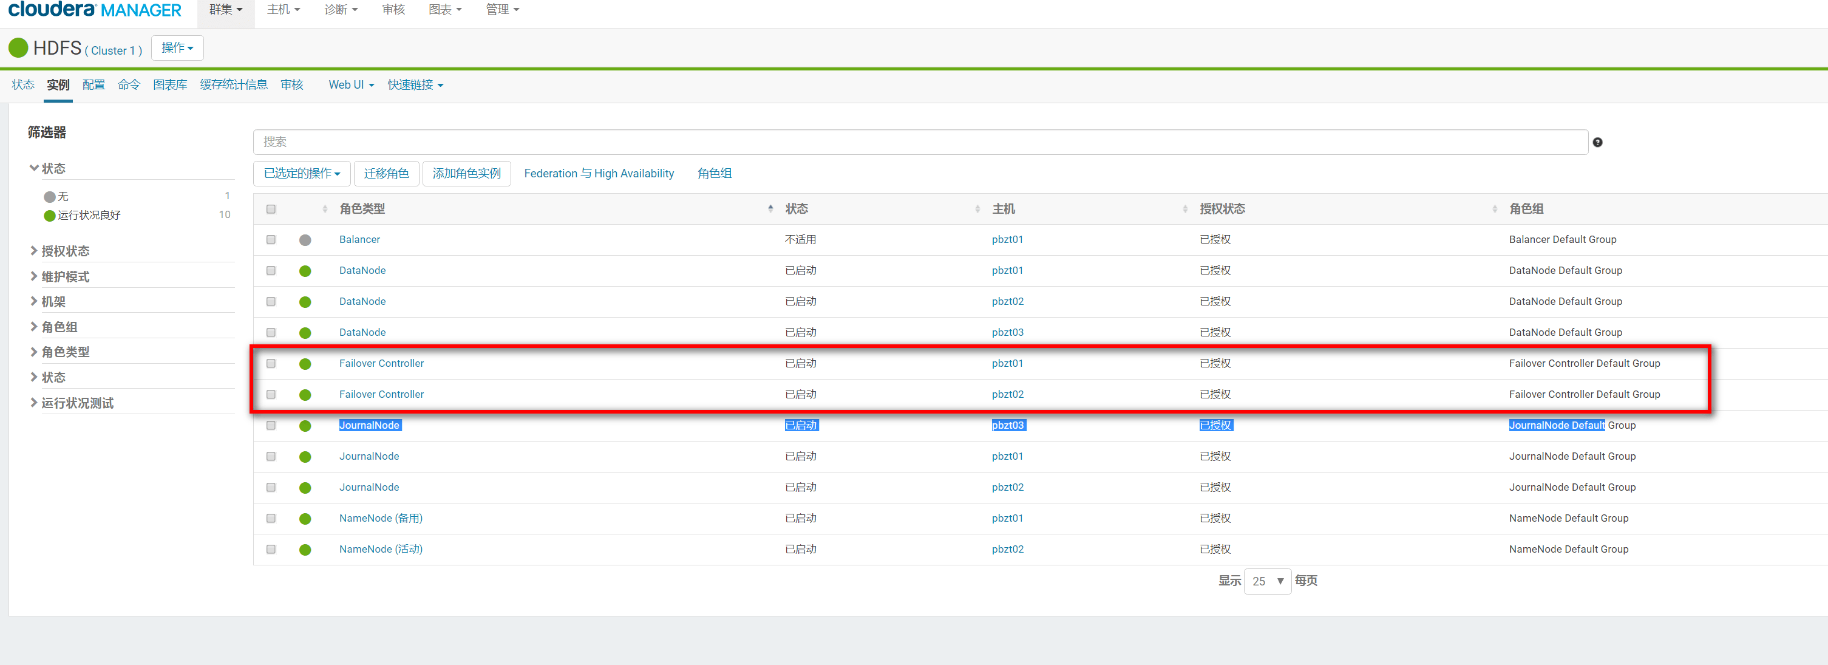Expand the 授权状态 filter section

pyautogui.click(x=64, y=251)
